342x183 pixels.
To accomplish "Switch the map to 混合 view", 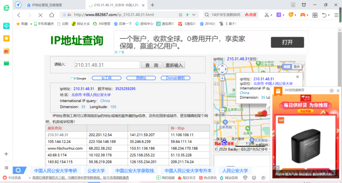I will pyautogui.click(x=296, y=67).
